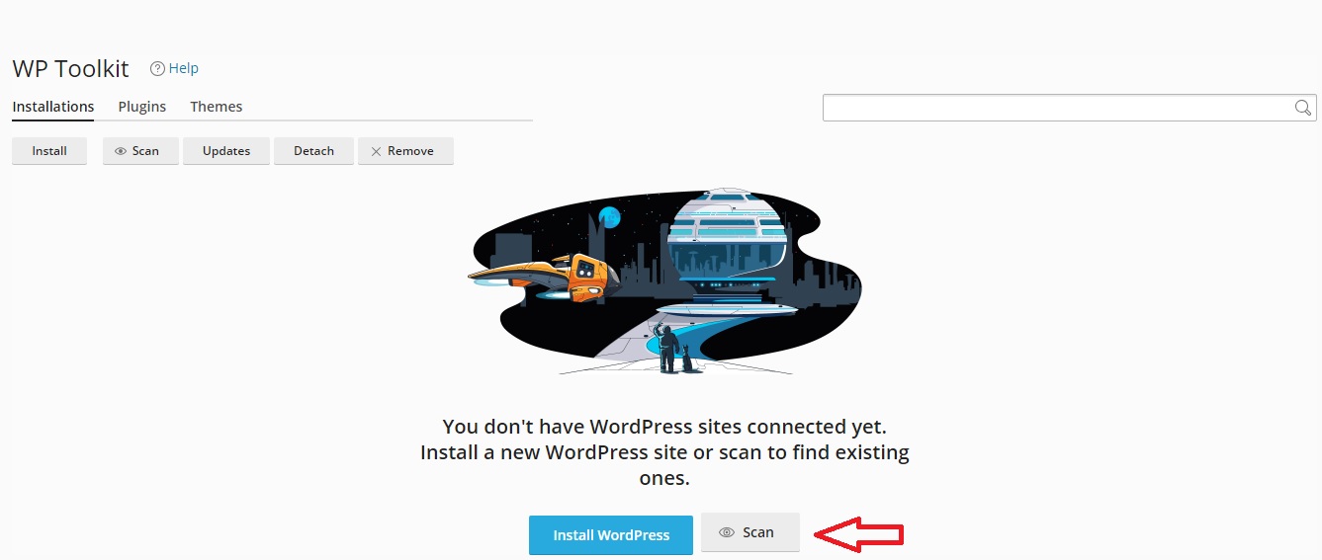
Task: Click the question-mark Help icon
Action: click(x=156, y=68)
